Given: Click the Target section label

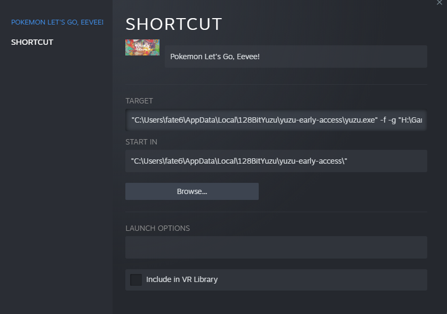Looking at the screenshot, I should [139, 101].
